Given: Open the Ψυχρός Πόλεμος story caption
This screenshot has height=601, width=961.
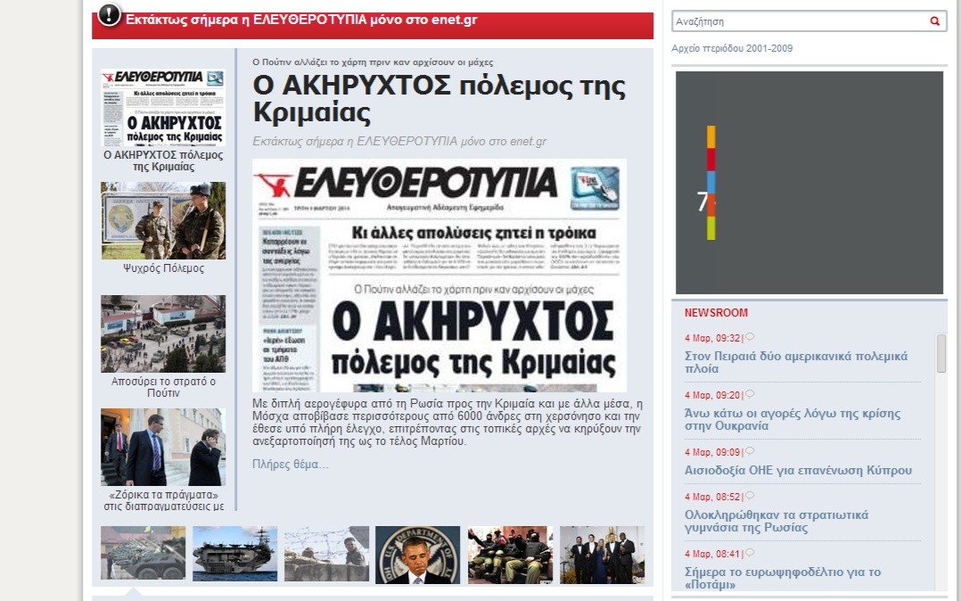Looking at the screenshot, I should (x=164, y=268).
